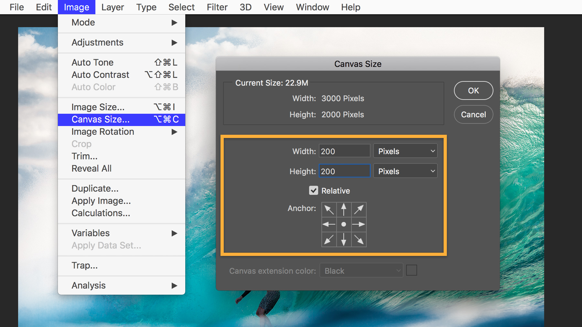Open the Width units dropdown
Image resolution: width=582 pixels, height=327 pixels.
pos(405,151)
